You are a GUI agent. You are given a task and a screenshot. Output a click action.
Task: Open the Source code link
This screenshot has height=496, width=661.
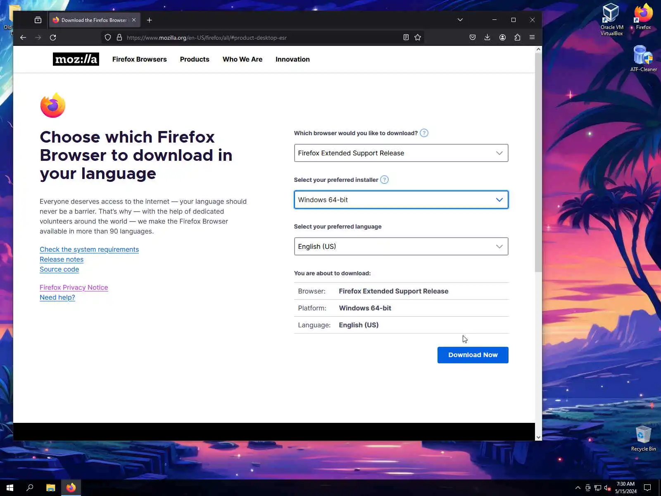(x=59, y=269)
